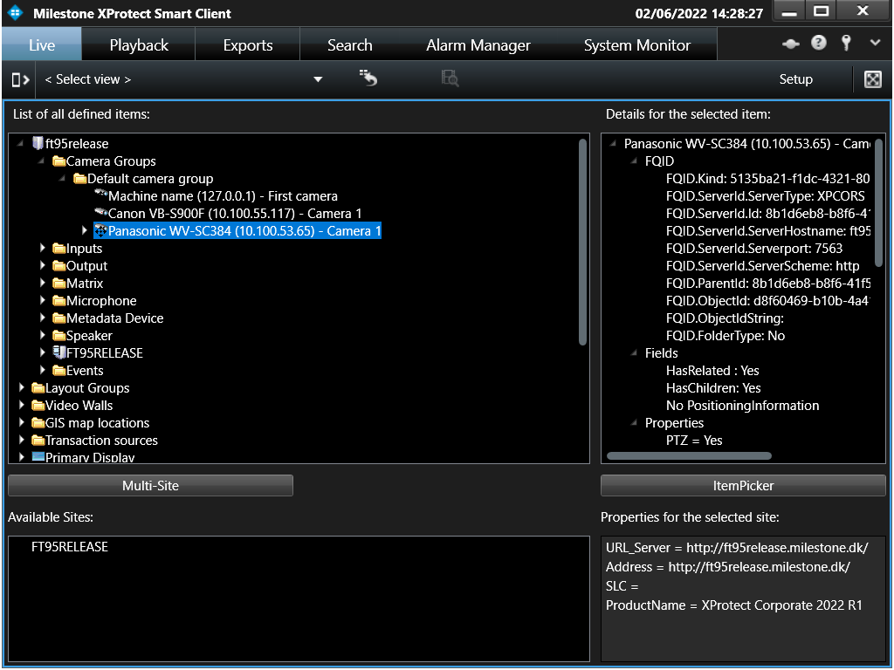Expand the Panasonic WV-SC384 camera node

(x=85, y=230)
